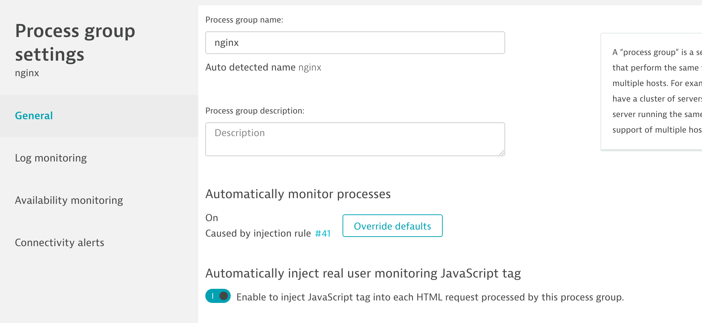Click the real user monitoring JavaScript heading

(x=363, y=273)
